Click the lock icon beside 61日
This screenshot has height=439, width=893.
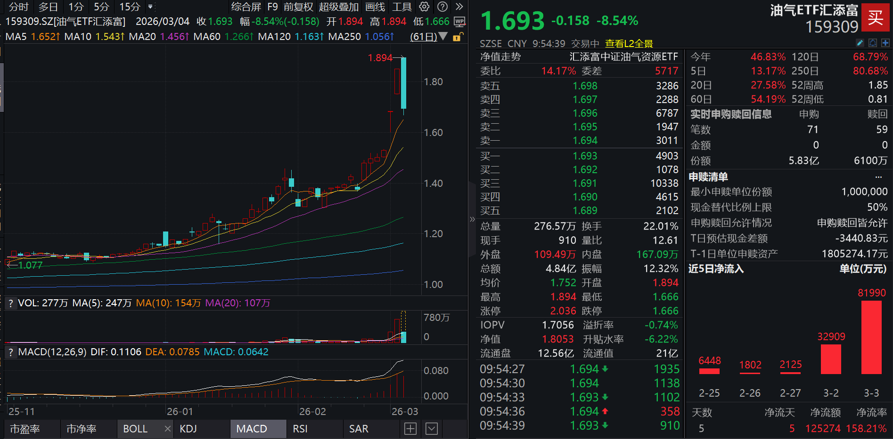457,37
